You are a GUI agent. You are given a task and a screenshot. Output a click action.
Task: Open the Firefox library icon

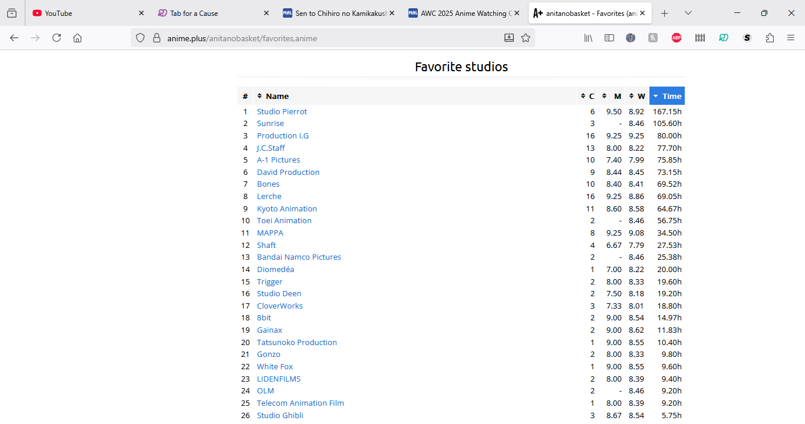coord(588,38)
